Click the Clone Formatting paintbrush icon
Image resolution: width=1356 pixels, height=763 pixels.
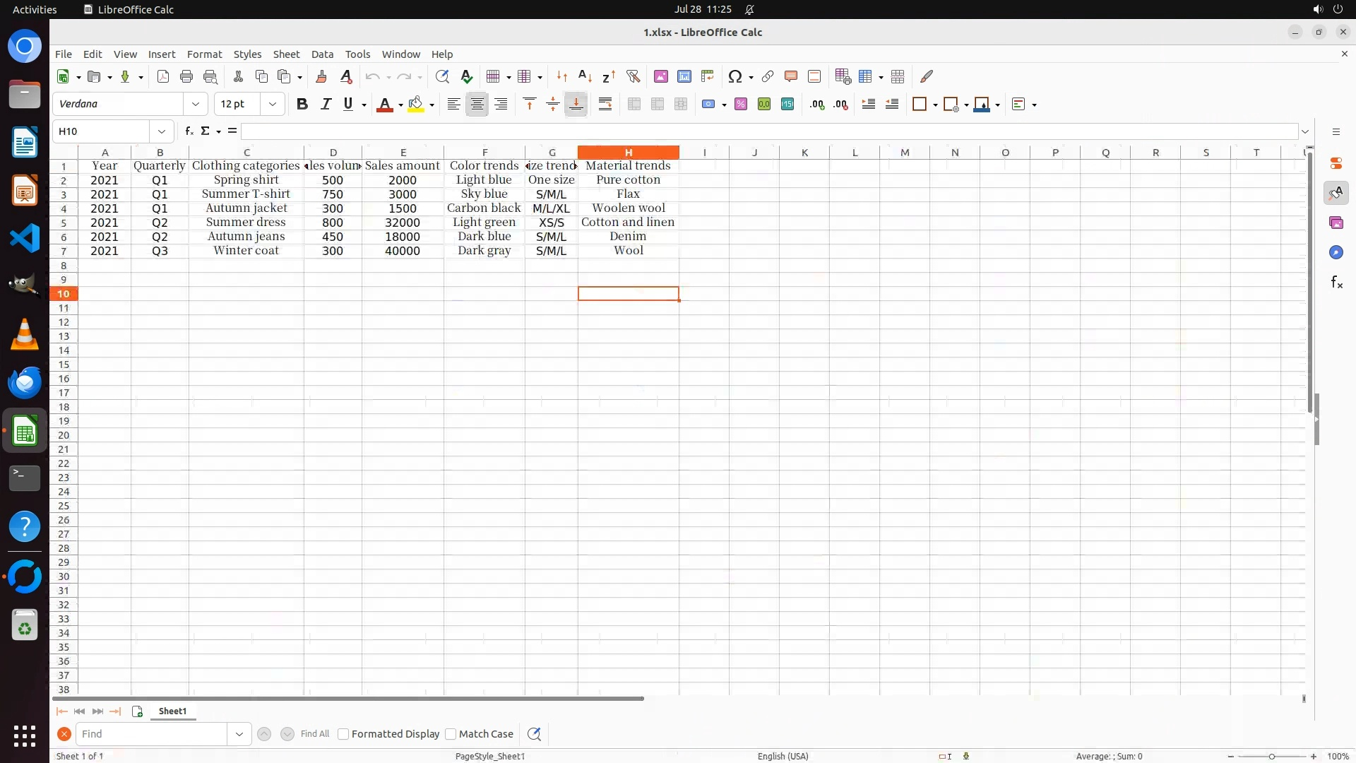(x=321, y=76)
